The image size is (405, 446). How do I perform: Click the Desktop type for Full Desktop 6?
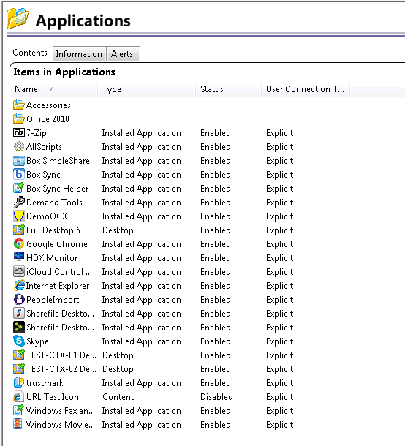point(118,230)
